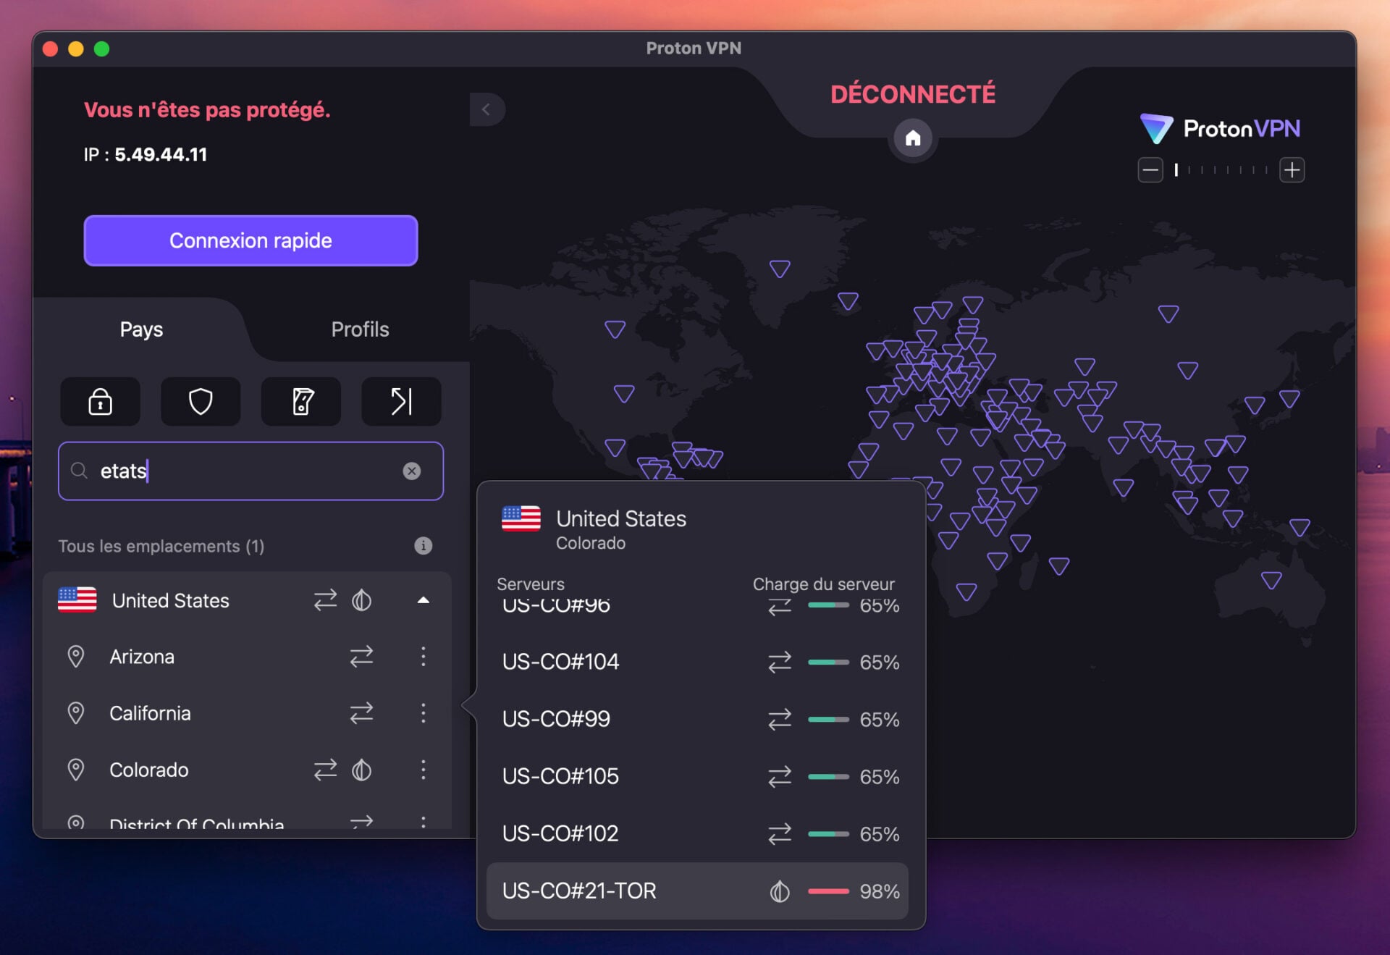Select server US-CO#21-TOR

[x=697, y=891]
